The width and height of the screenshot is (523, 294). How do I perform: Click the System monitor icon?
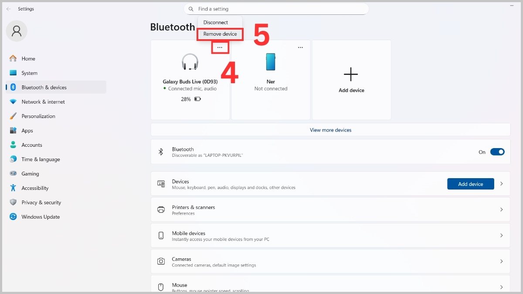(13, 73)
